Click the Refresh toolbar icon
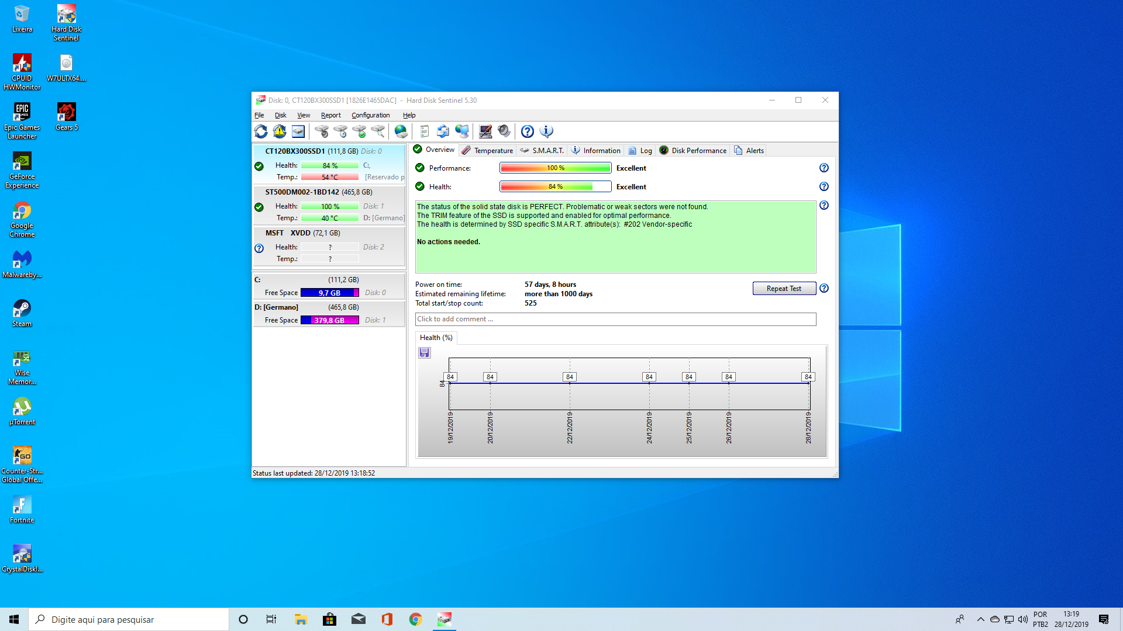 [261, 131]
